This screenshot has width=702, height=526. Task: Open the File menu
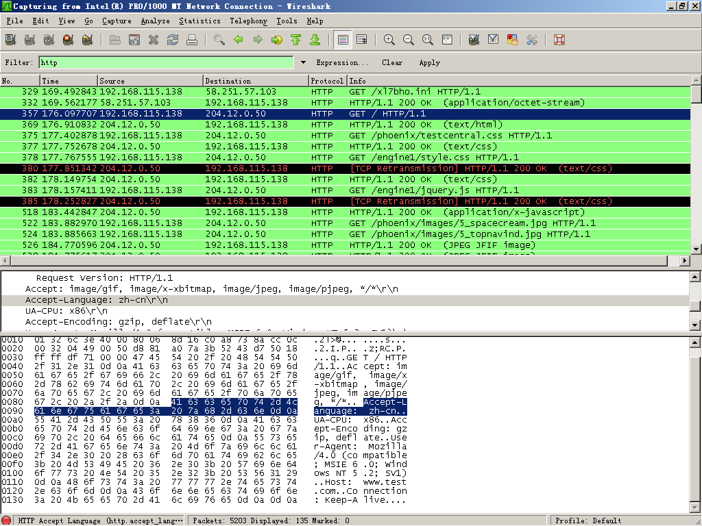click(x=14, y=21)
